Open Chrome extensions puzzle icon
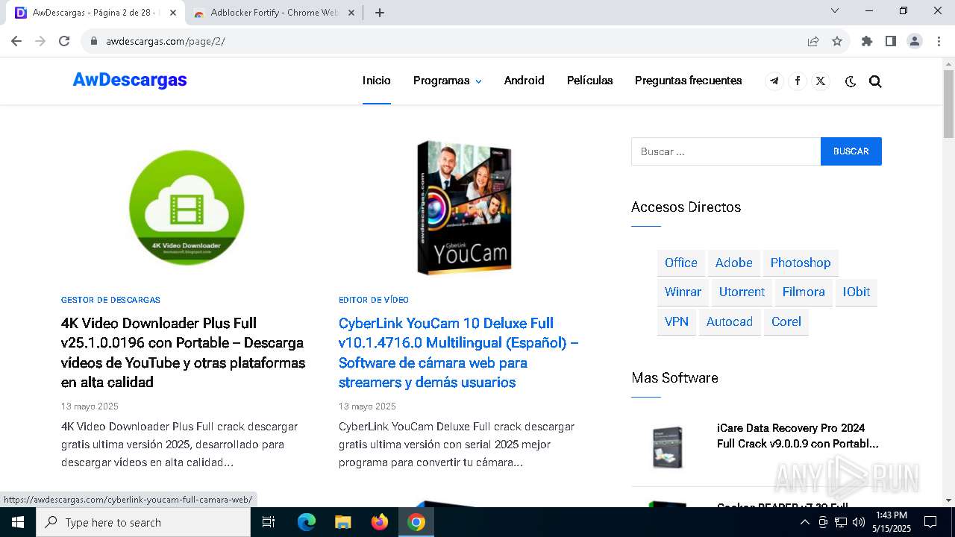Image resolution: width=955 pixels, height=537 pixels. tap(867, 41)
